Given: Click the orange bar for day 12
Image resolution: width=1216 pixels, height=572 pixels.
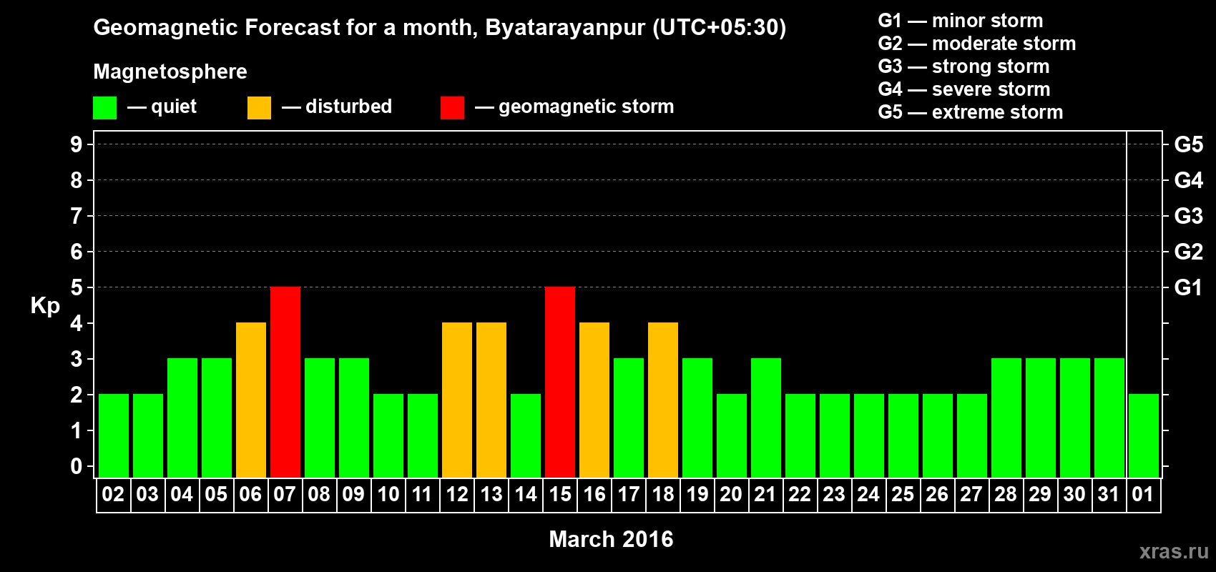Looking at the screenshot, I should 457,400.
